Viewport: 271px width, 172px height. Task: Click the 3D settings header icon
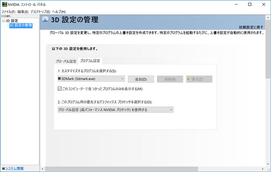click(x=45, y=19)
